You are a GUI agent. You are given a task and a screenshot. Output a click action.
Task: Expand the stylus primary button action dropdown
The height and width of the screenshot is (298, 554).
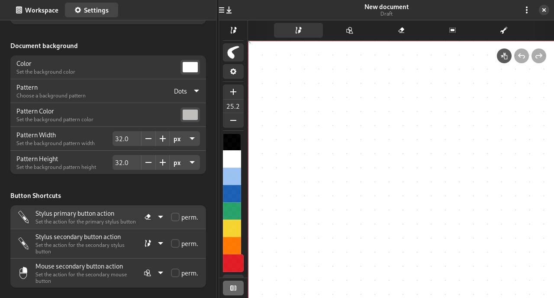click(x=161, y=217)
